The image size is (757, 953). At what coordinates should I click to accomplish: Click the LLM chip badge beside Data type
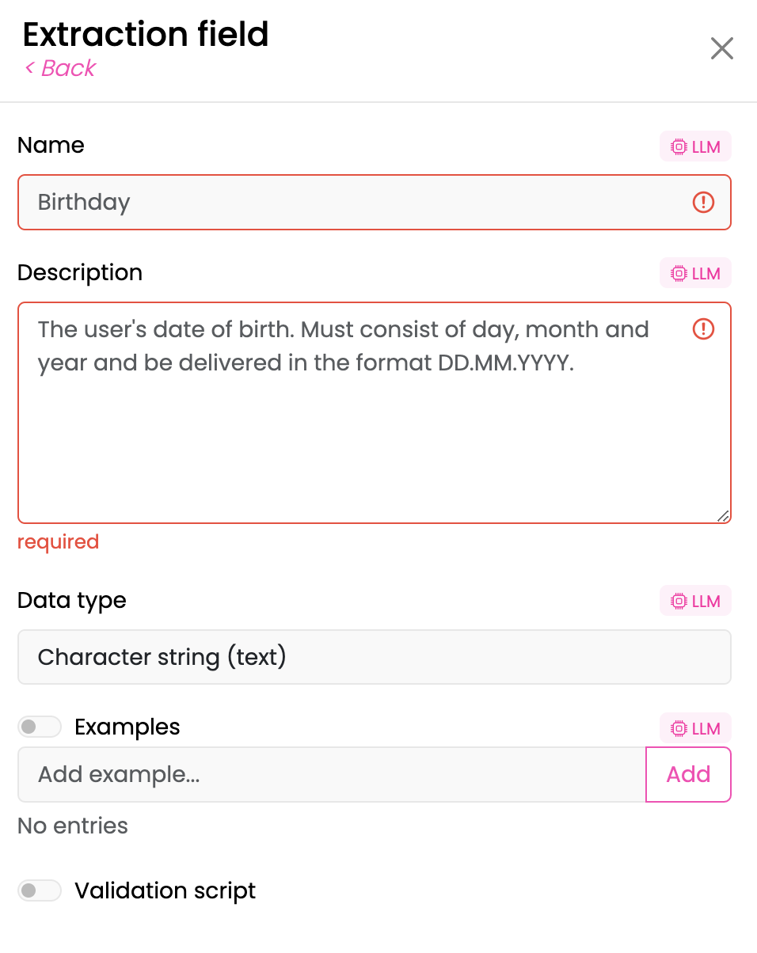(695, 601)
